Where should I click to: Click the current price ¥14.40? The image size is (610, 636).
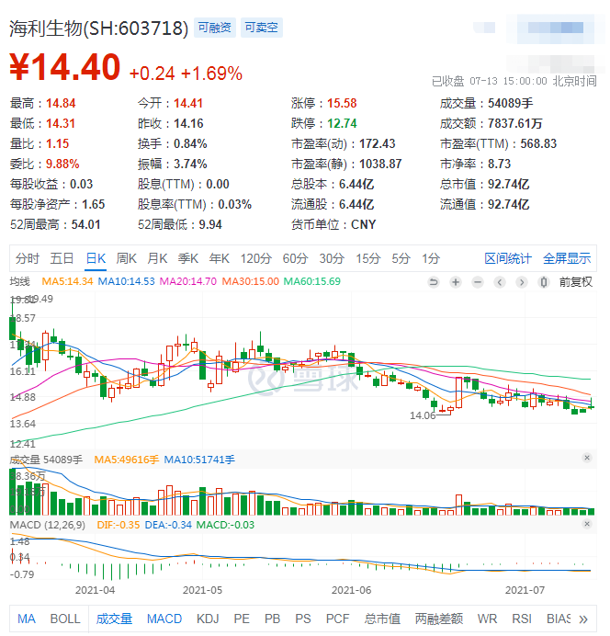[x=65, y=67]
